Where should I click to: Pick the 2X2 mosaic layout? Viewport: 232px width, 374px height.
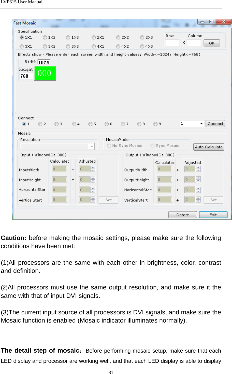118,37
